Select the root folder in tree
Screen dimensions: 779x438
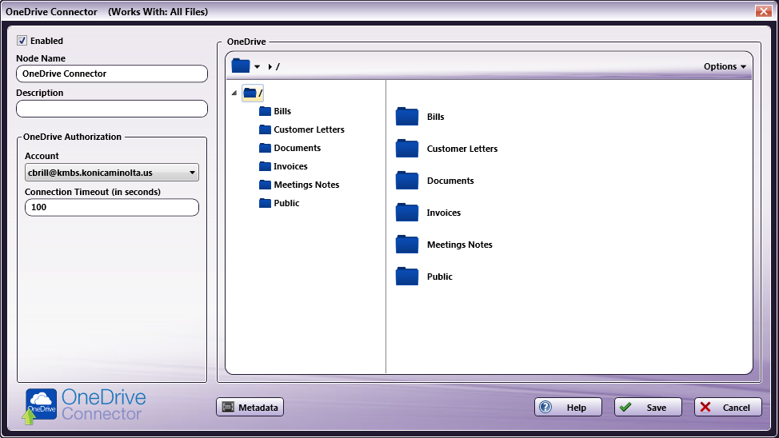pos(253,93)
